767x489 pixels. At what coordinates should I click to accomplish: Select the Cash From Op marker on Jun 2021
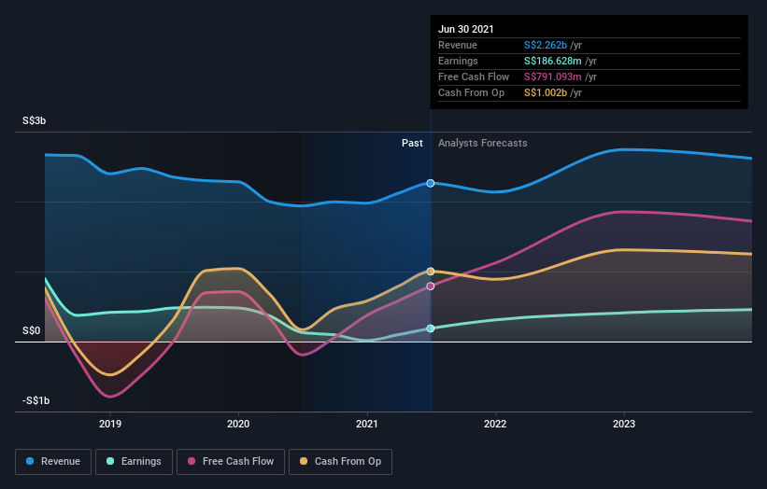point(431,272)
